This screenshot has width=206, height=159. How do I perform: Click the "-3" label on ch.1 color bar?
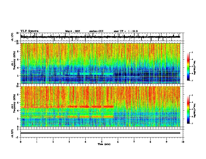(x=192, y=52)
